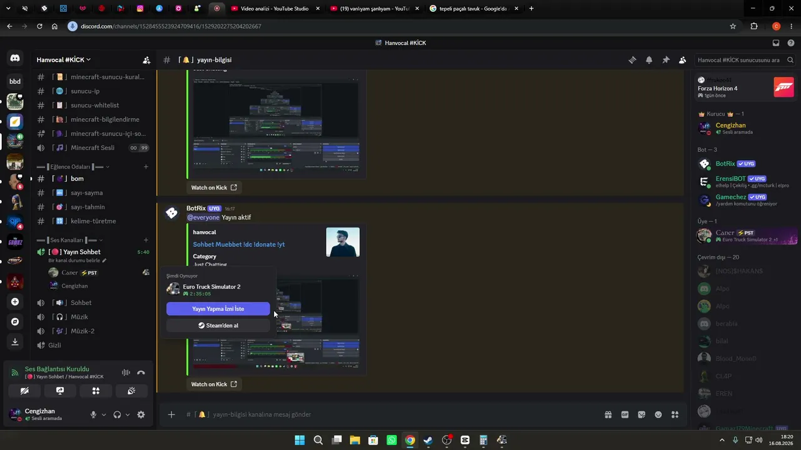Screen dimensions: 801x450
Task: Collapse the Ses Kanalları category
Action: [69, 240]
